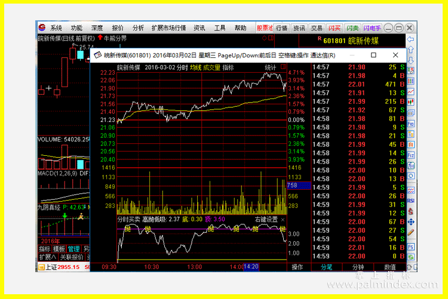The height and width of the screenshot is (299, 448).
Task: Switch to the 分钟 tab
Action: pos(358,267)
